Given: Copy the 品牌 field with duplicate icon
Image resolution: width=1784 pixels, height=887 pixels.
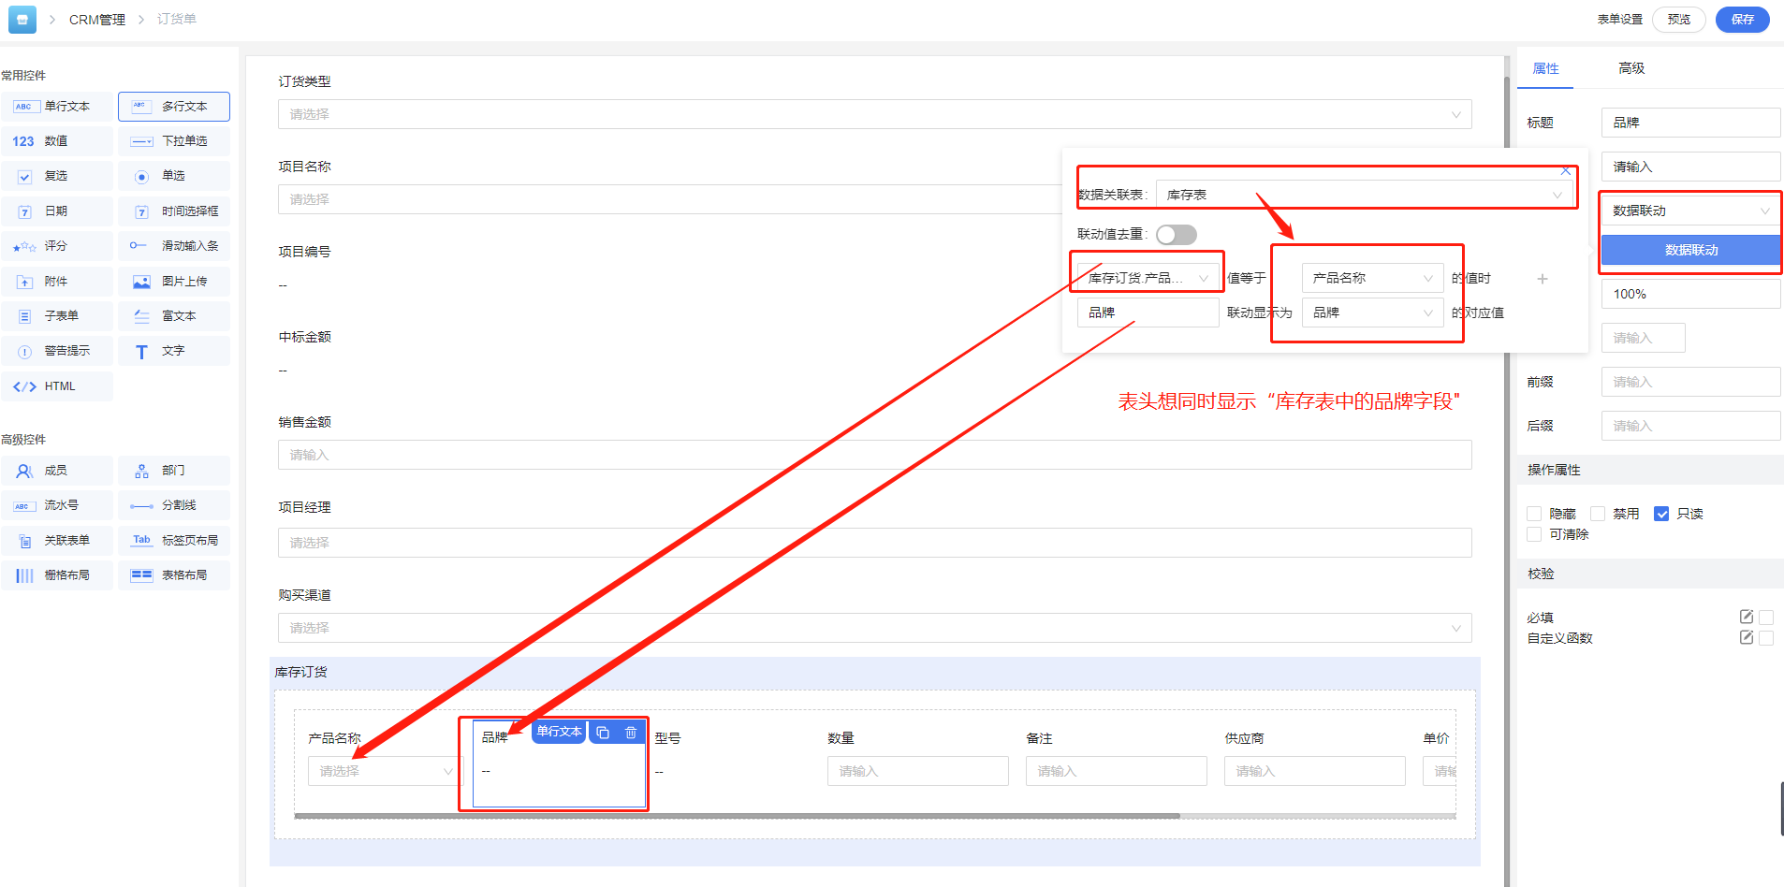Looking at the screenshot, I should pos(603,733).
